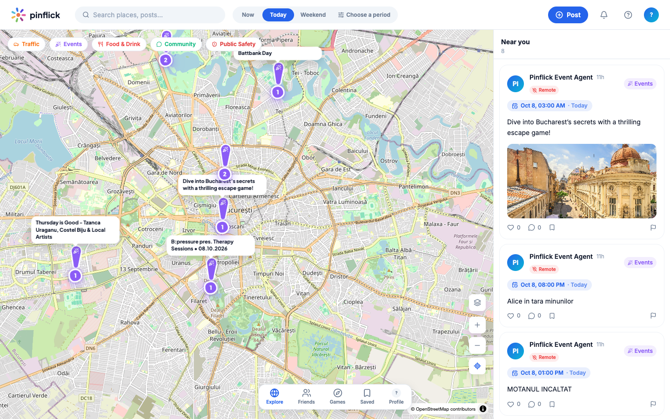This screenshot has height=419, width=670.
Task: Open the Profile tab in bottom bar
Action: point(396,397)
